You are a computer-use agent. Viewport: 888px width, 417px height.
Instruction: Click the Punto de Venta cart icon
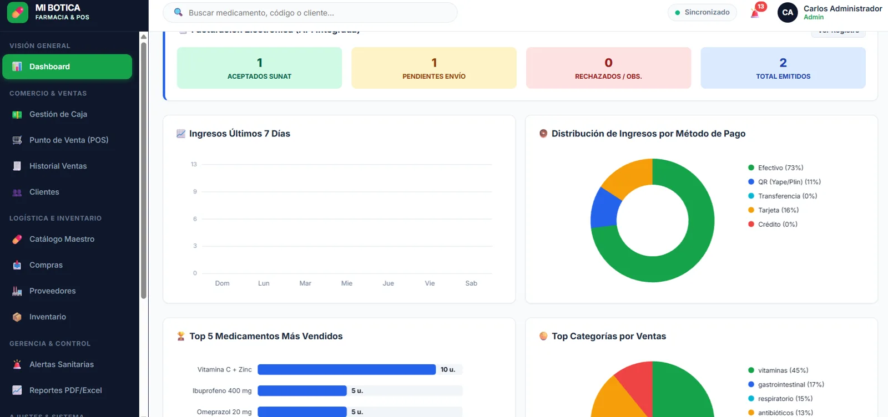17,140
